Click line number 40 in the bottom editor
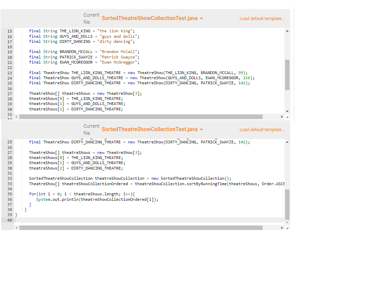 tap(10, 220)
